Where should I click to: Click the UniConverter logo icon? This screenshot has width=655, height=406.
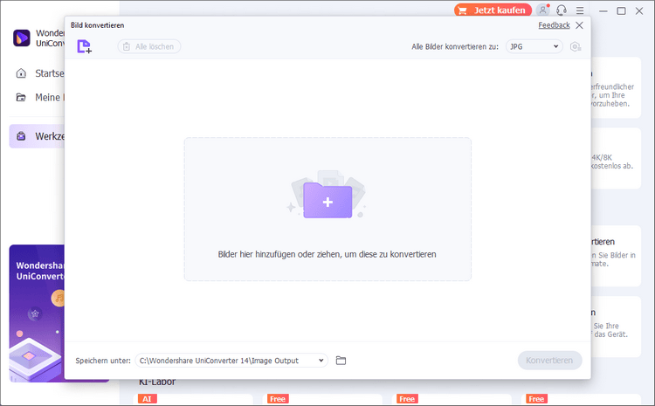(x=21, y=38)
